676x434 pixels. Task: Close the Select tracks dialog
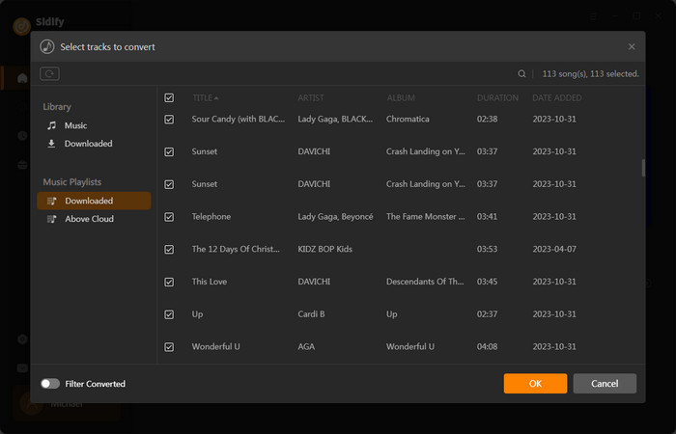coord(632,46)
